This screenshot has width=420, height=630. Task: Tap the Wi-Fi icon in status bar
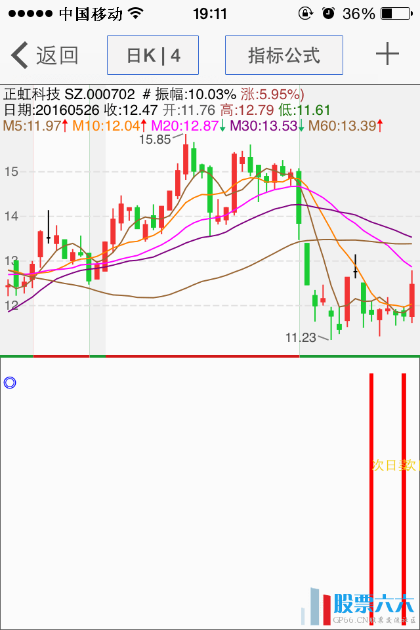point(136,13)
